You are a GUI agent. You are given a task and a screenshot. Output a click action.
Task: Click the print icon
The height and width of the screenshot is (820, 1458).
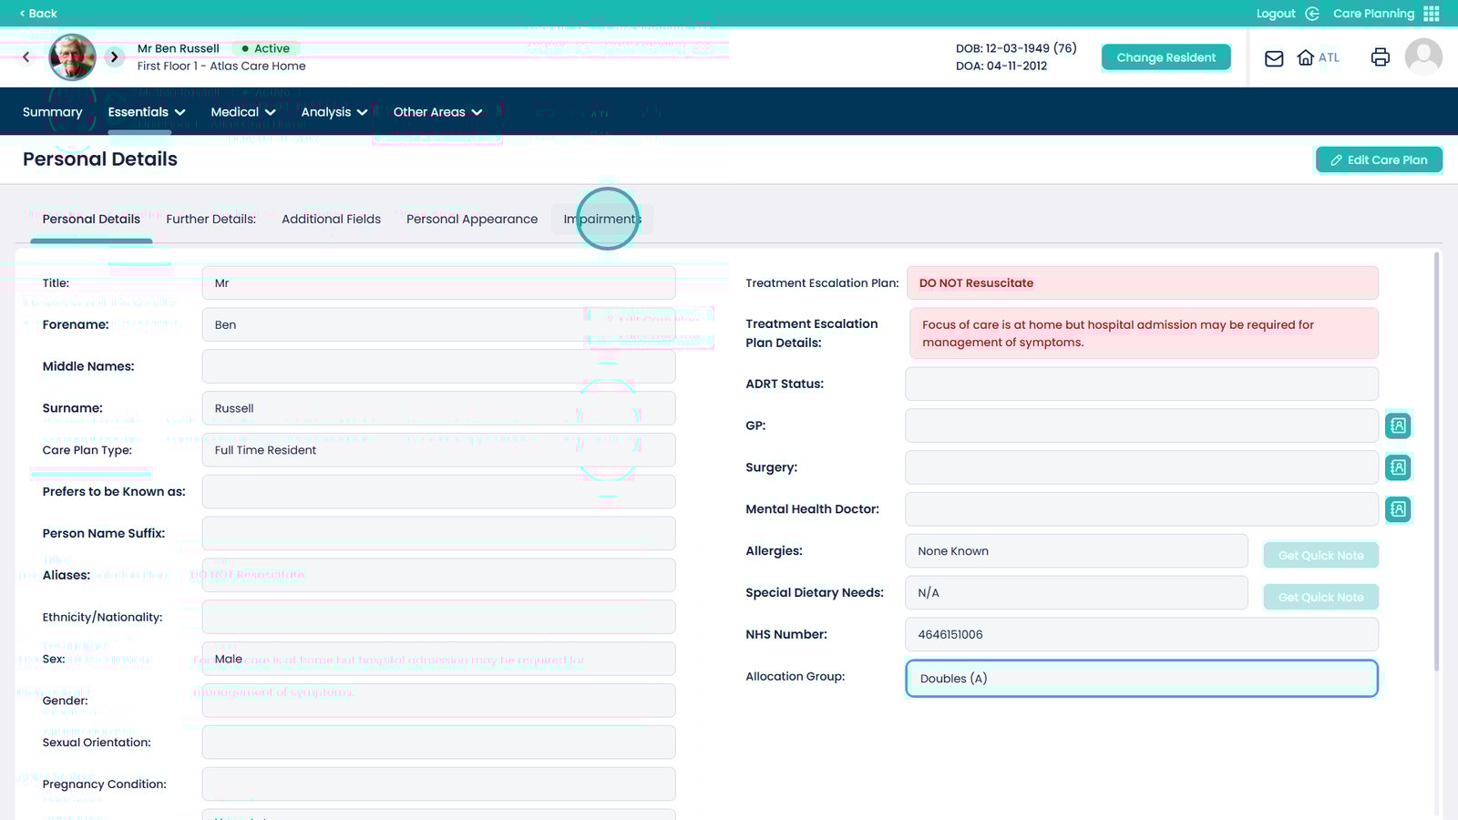click(x=1380, y=57)
